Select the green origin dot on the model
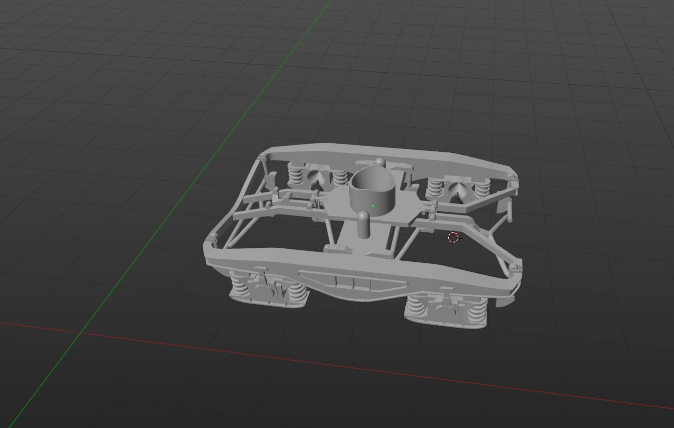The height and width of the screenshot is (428, 674). tap(373, 206)
